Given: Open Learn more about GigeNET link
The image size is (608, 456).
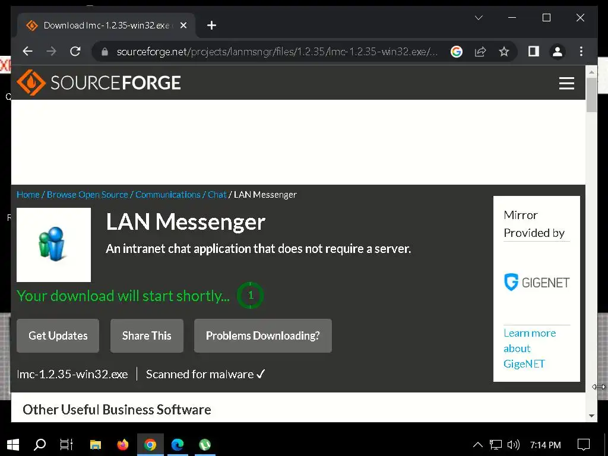Looking at the screenshot, I should point(529,348).
